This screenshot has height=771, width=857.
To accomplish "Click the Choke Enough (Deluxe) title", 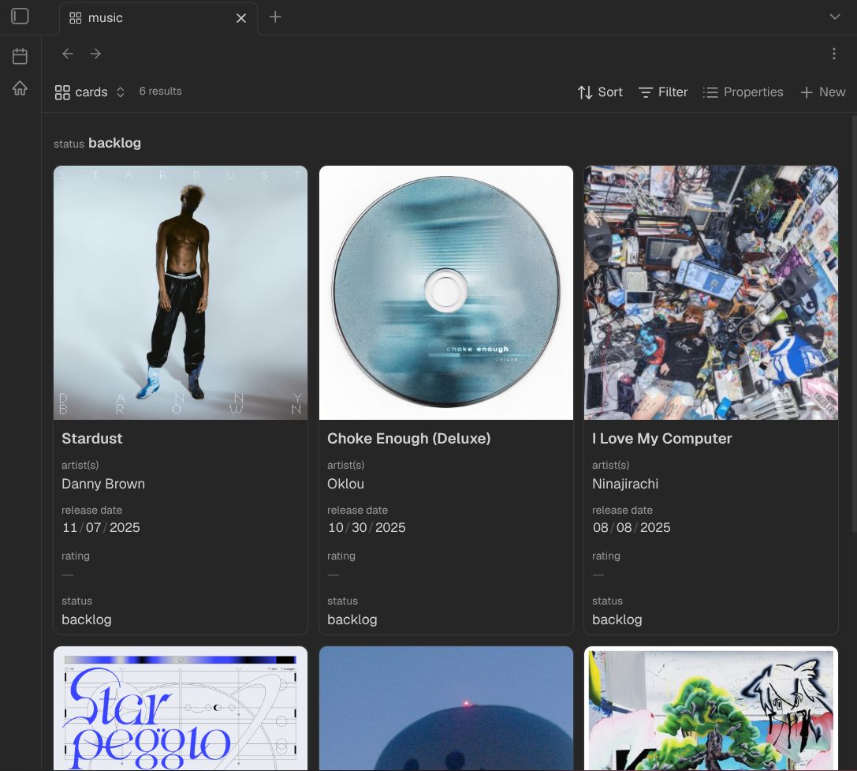I will click(x=409, y=438).
